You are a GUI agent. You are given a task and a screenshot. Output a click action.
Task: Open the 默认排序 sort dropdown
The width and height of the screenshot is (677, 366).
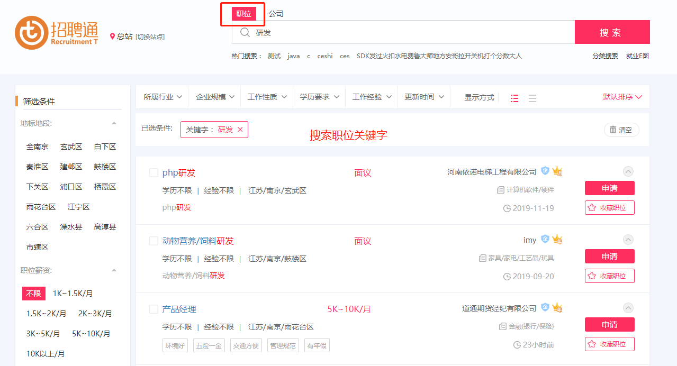pos(622,97)
